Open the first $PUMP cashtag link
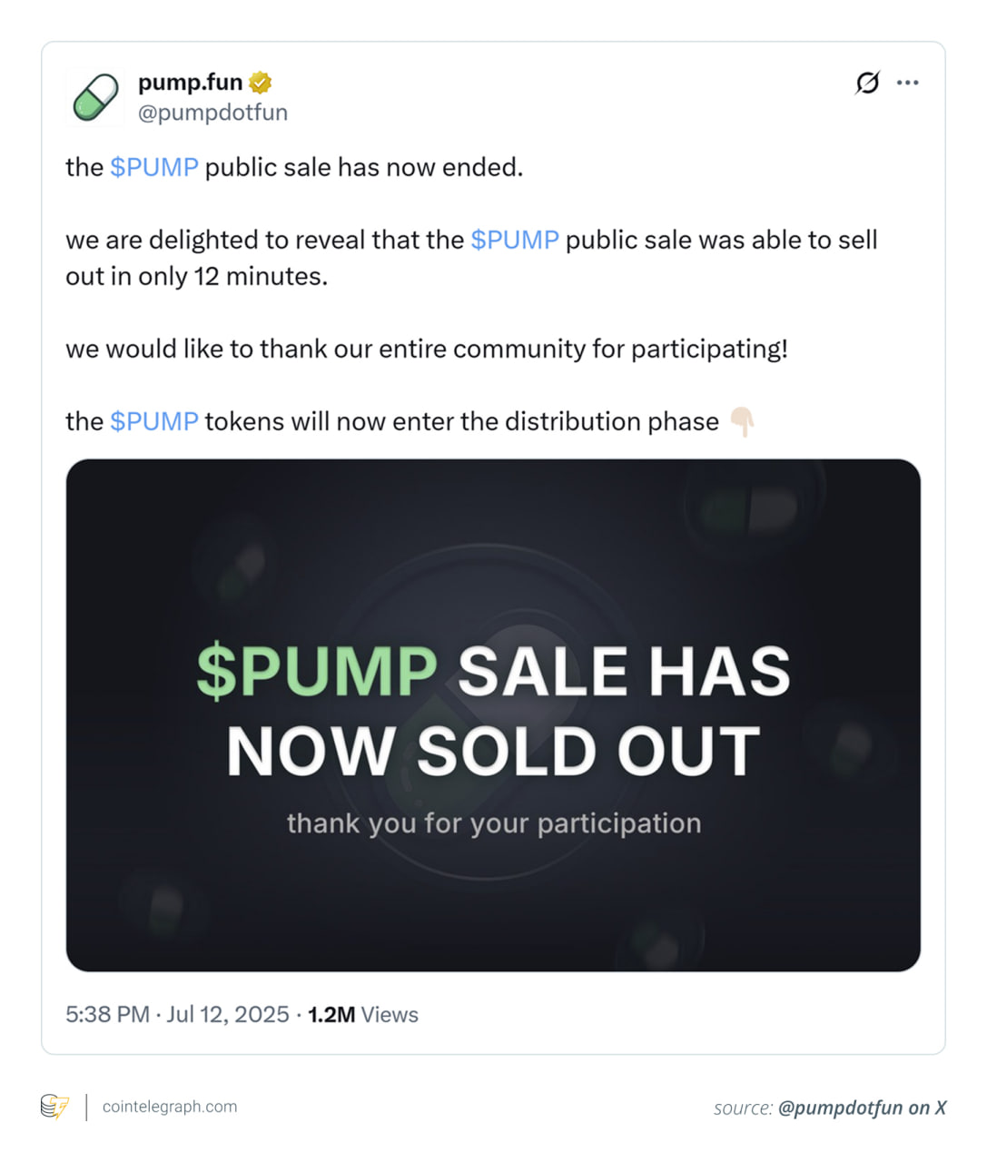 pos(153,167)
